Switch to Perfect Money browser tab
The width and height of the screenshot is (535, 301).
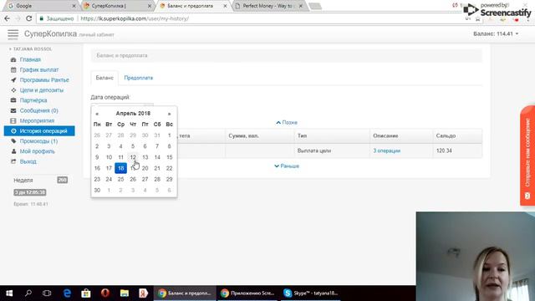pyautogui.click(x=268, y=6)
